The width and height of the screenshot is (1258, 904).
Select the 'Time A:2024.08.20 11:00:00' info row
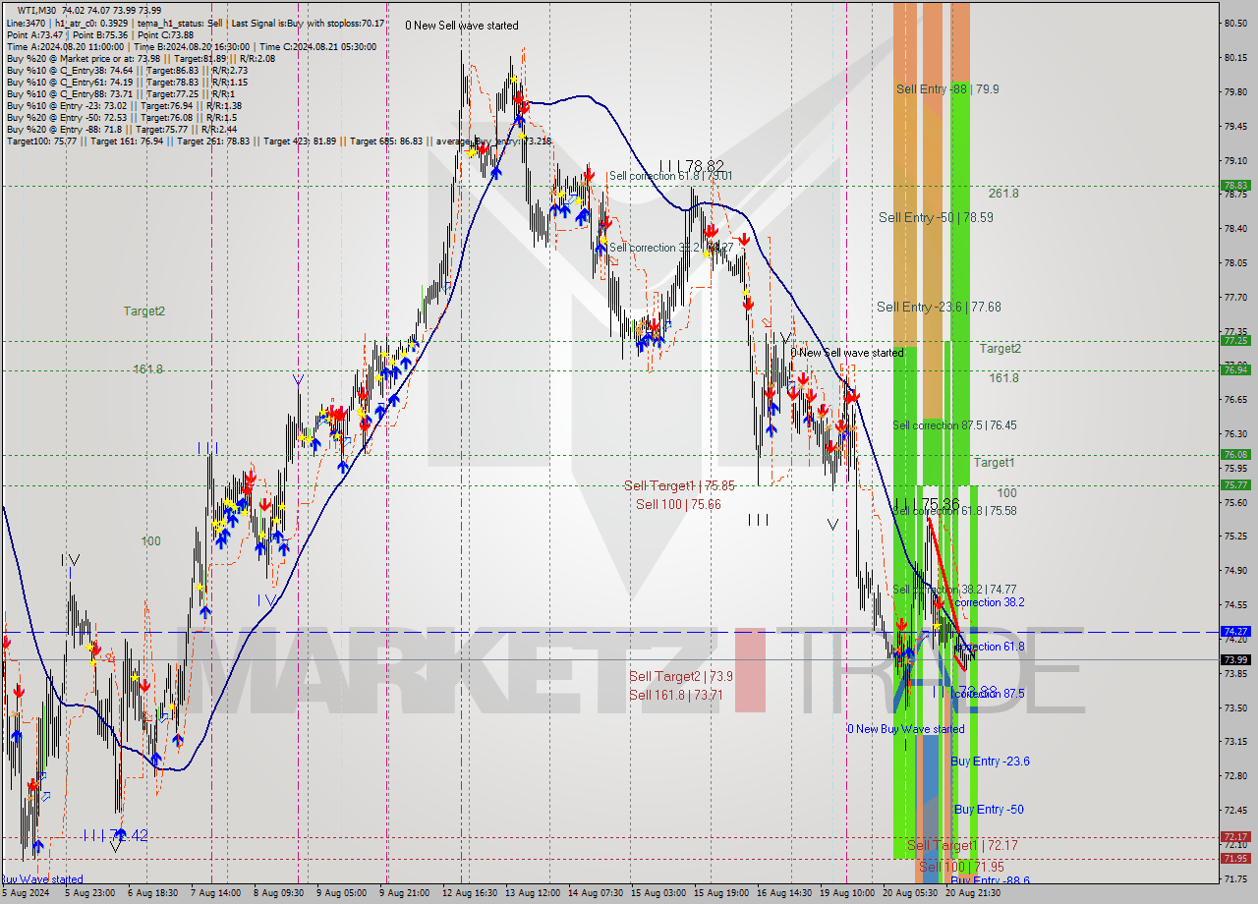pyautogui.click(x=191, y=46)
